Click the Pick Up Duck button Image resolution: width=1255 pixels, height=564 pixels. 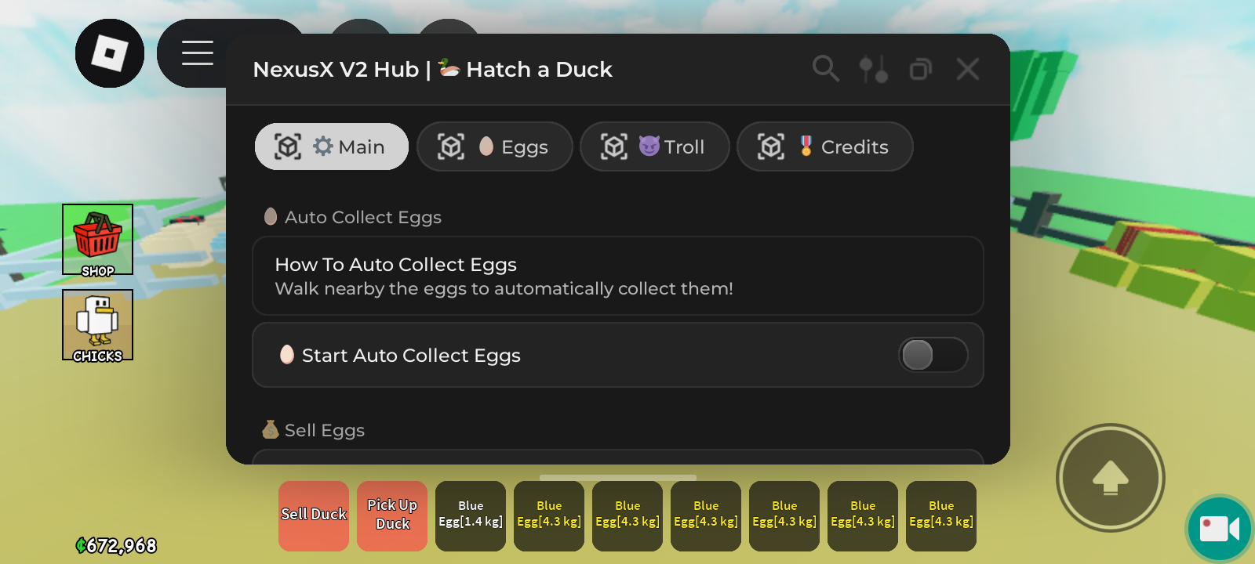coord(392,515)
